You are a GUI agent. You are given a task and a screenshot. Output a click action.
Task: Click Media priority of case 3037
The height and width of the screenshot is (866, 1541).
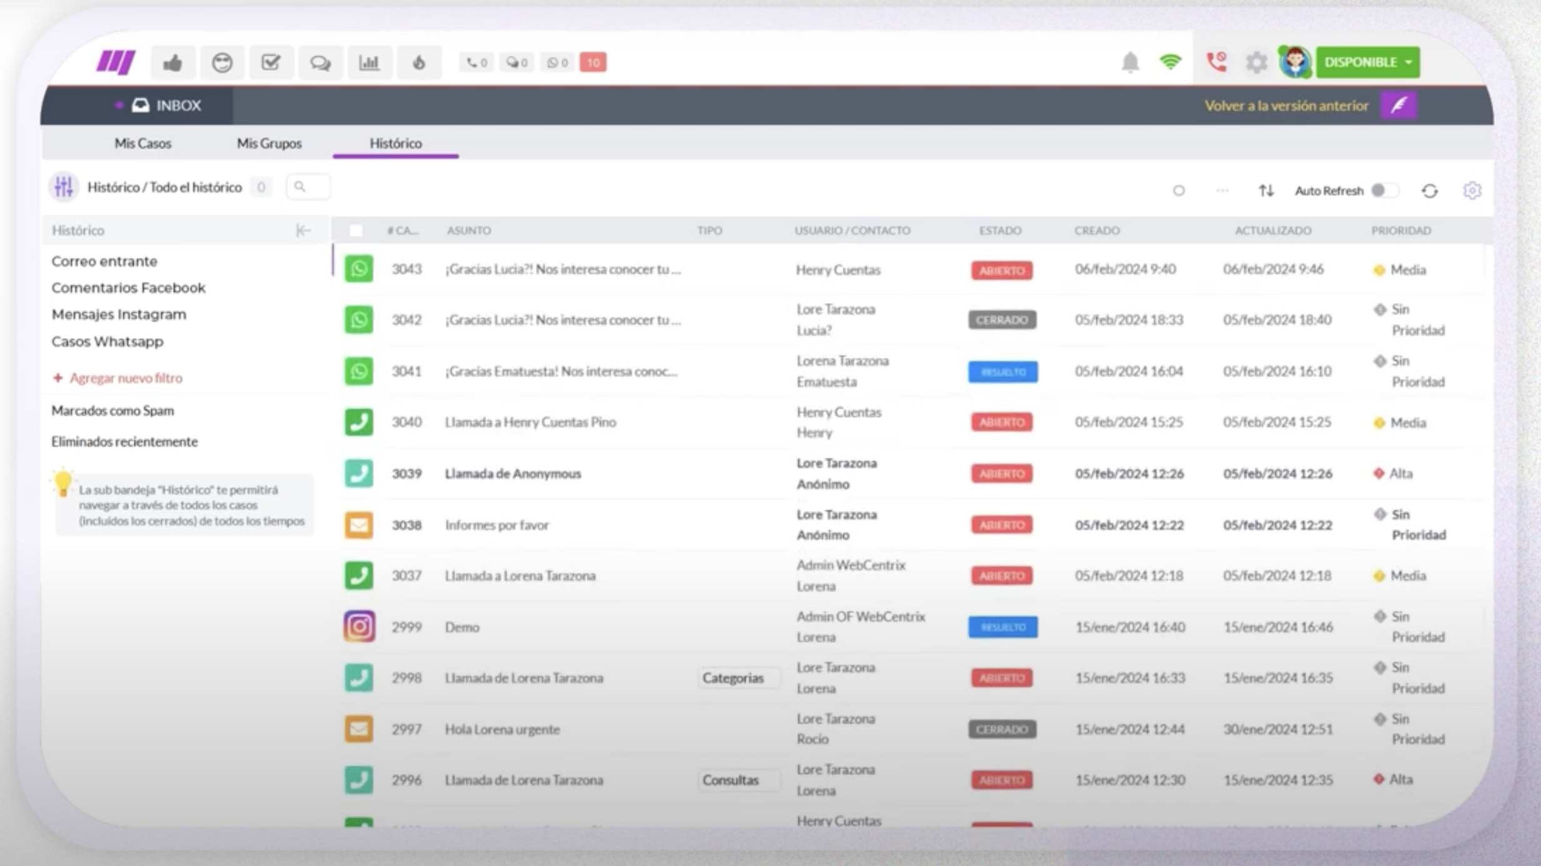(x=1400, y=576)
